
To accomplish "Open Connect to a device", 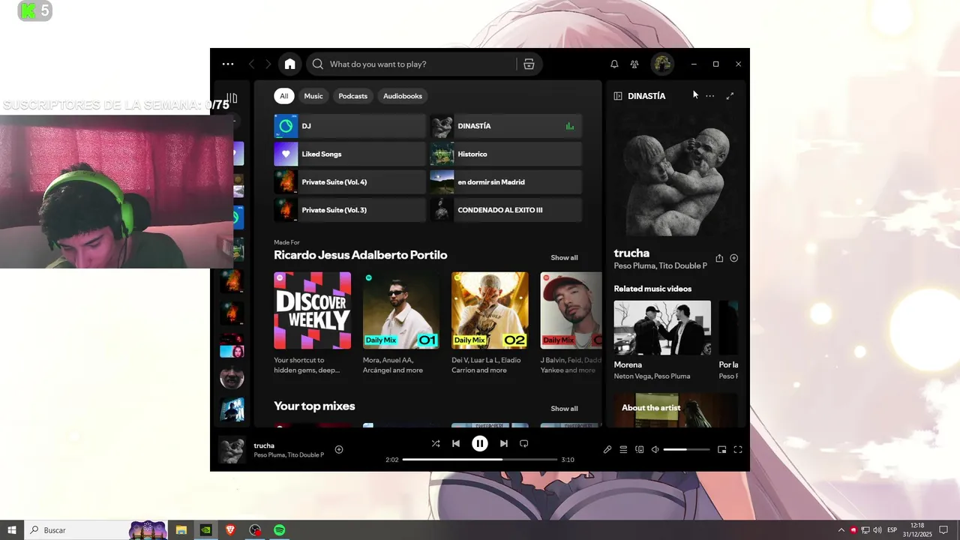I will [x=640, y=449].
